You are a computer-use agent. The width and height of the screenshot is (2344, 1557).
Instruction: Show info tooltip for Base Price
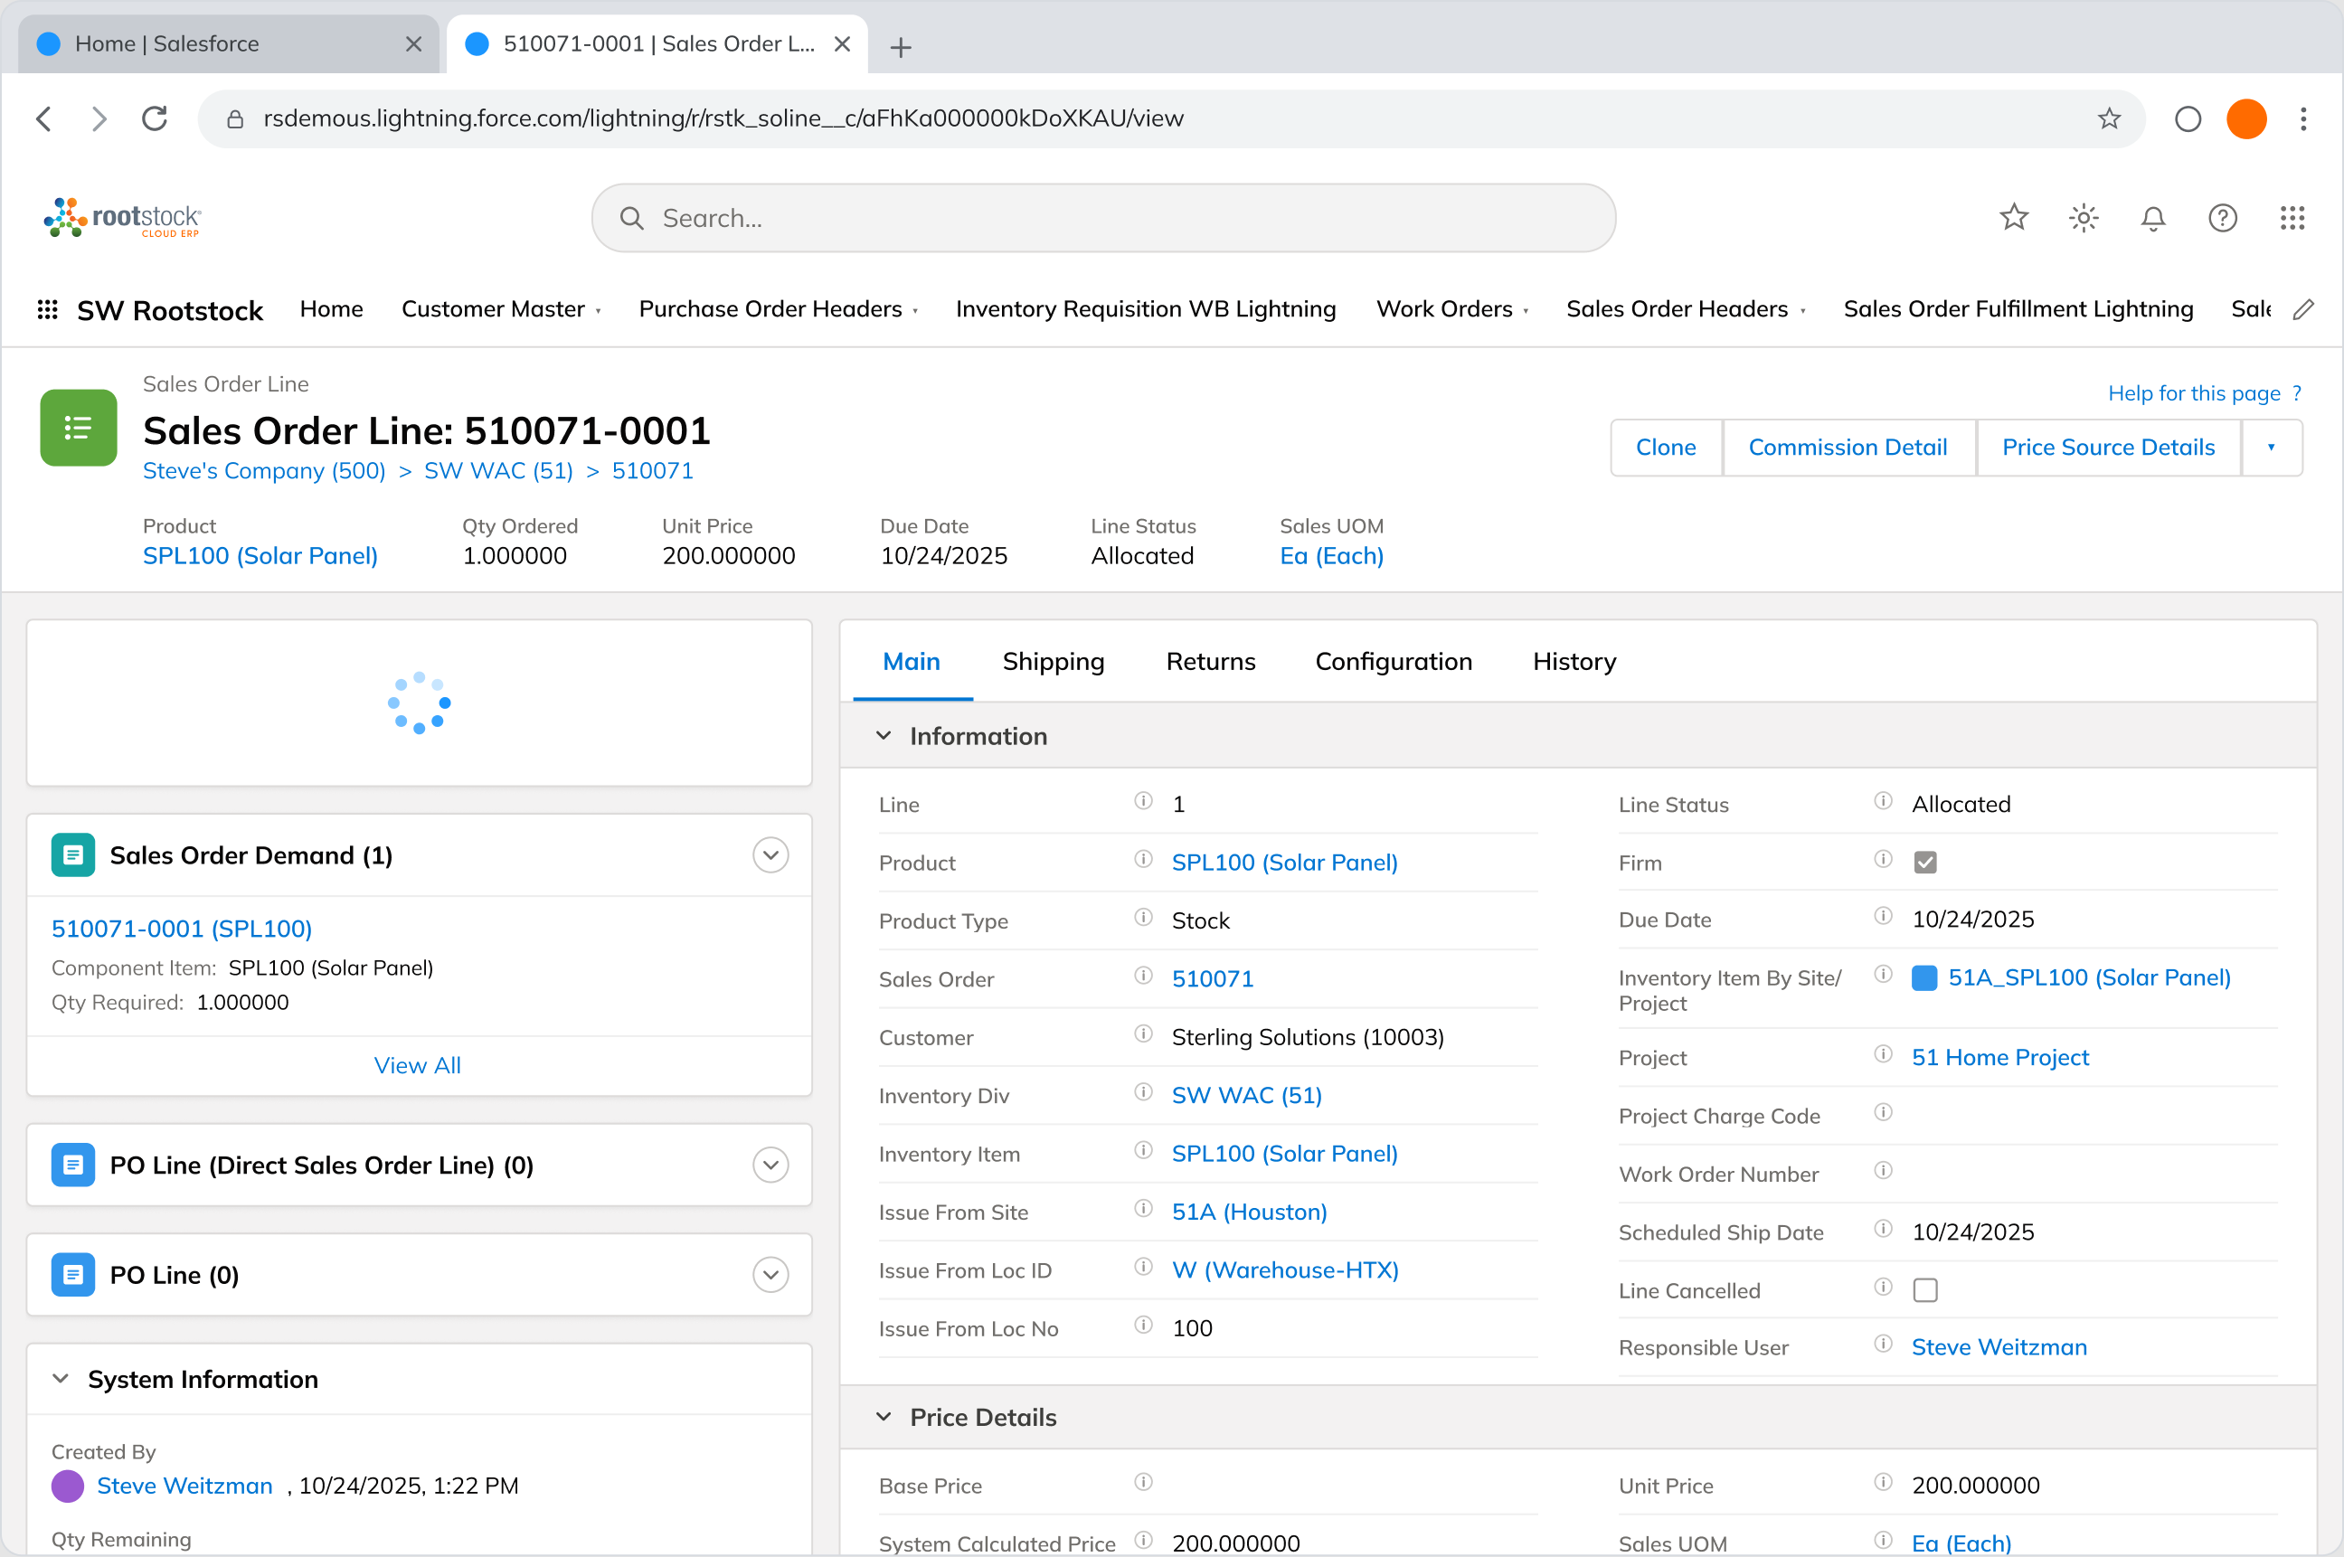tap(1143, 1482)
